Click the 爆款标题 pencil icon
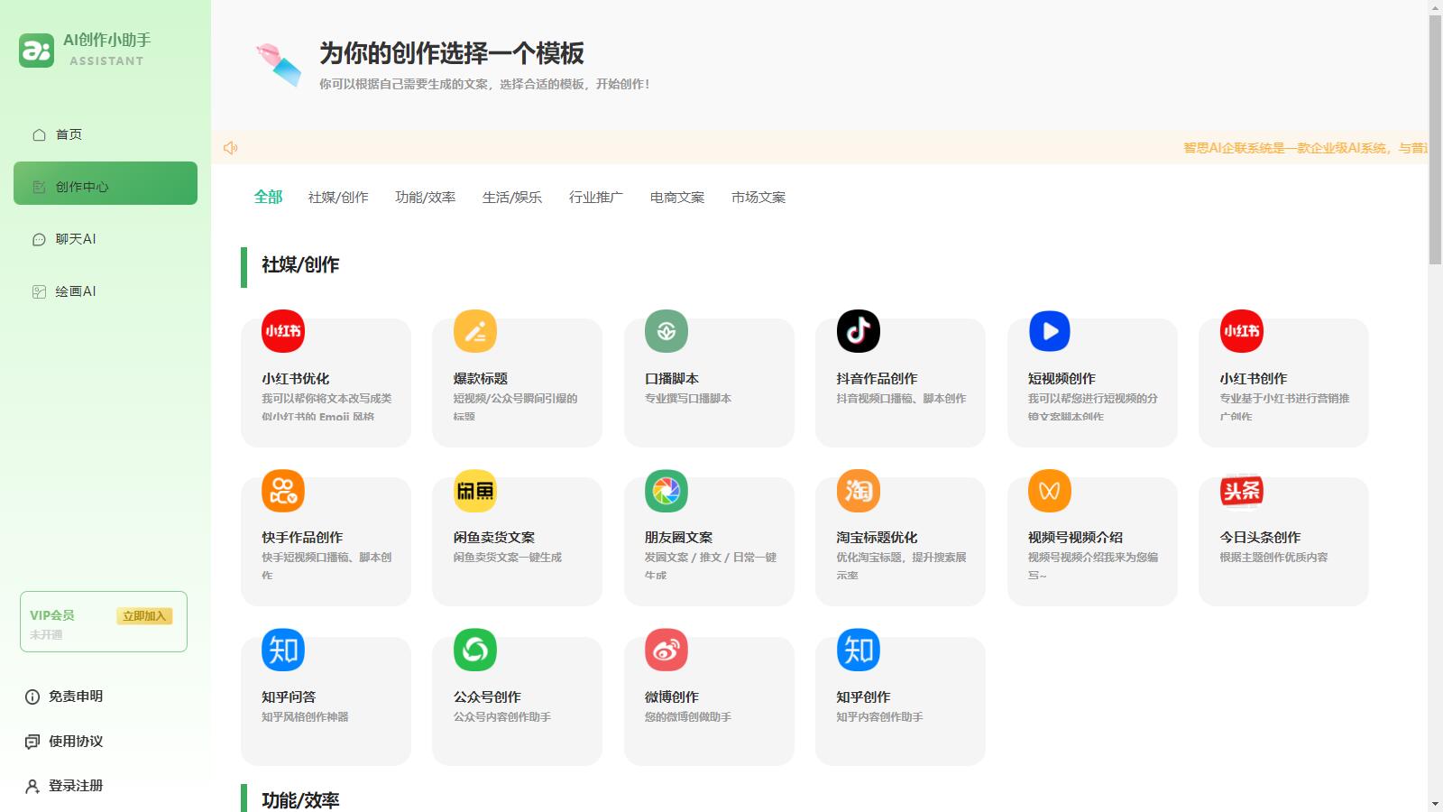Image resolution: width=1443 pixels, height=812 pixels. pos(474,331)
